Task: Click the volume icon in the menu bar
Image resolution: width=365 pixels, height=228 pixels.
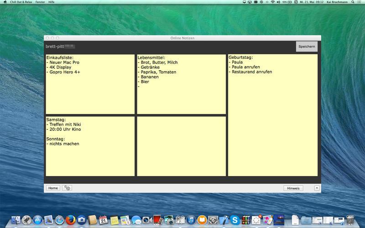Action: pos(278,2)
